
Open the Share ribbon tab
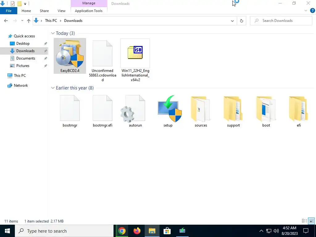[44, 11]
